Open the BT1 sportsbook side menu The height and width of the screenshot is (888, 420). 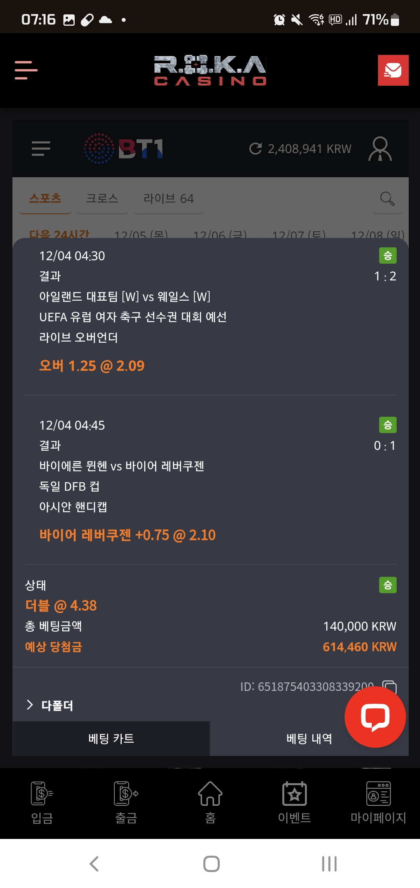click(x=41, y=148)
